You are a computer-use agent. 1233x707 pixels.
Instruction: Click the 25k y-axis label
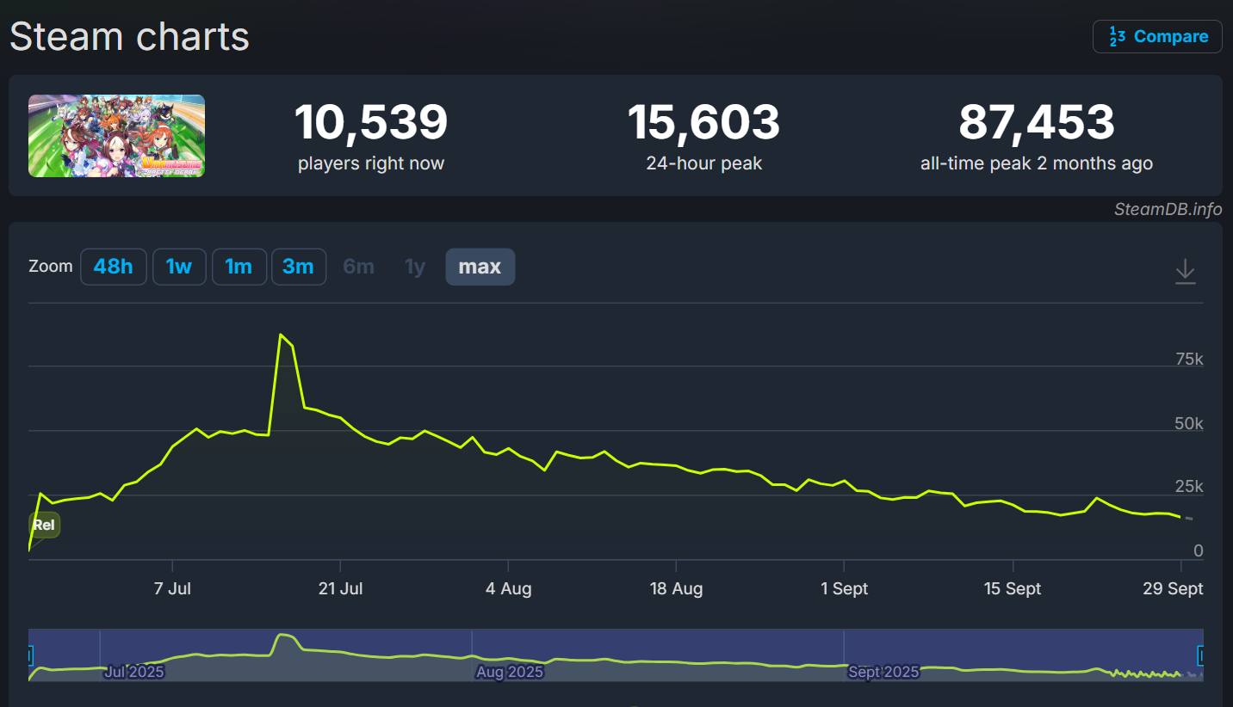click(x=1189, y=488)
